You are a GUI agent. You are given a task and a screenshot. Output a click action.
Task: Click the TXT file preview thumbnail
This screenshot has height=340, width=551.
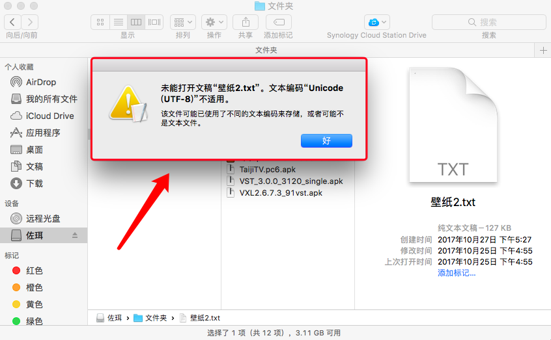[x=453, y=125]
